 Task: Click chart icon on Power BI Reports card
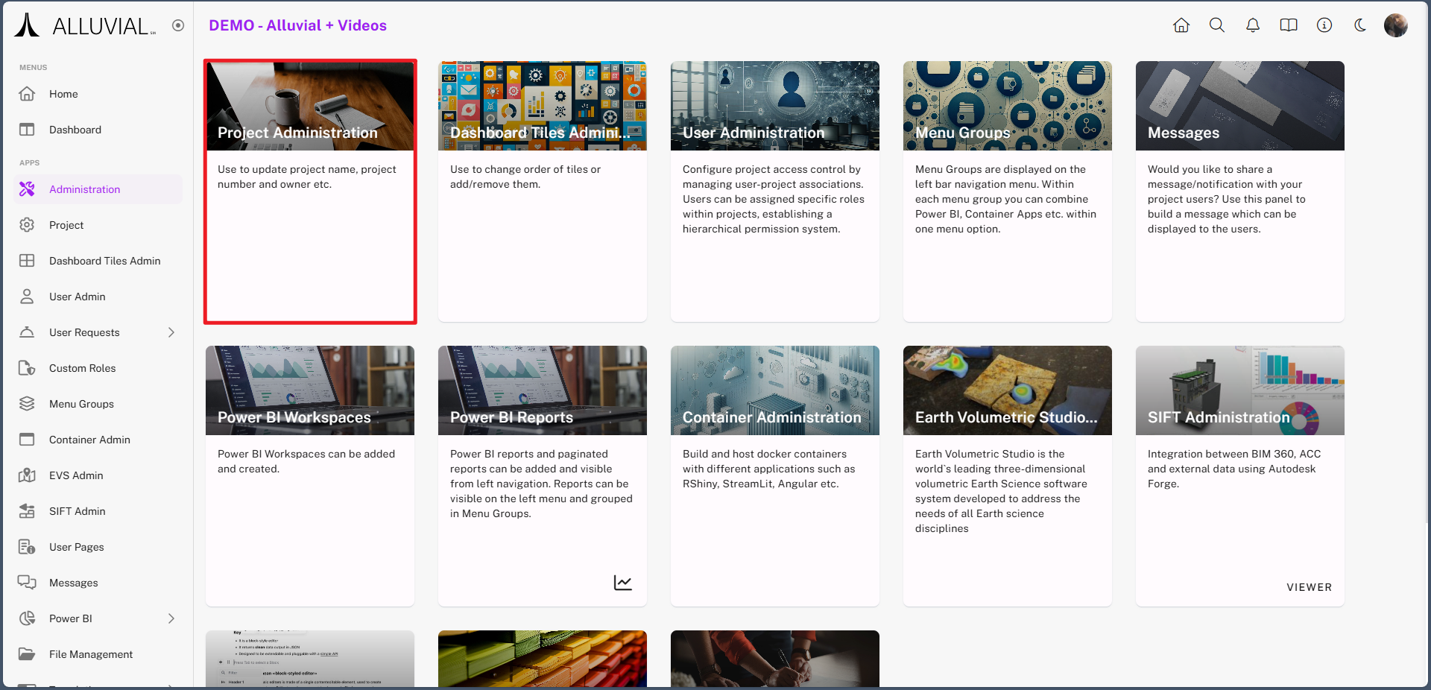(623, 583)
